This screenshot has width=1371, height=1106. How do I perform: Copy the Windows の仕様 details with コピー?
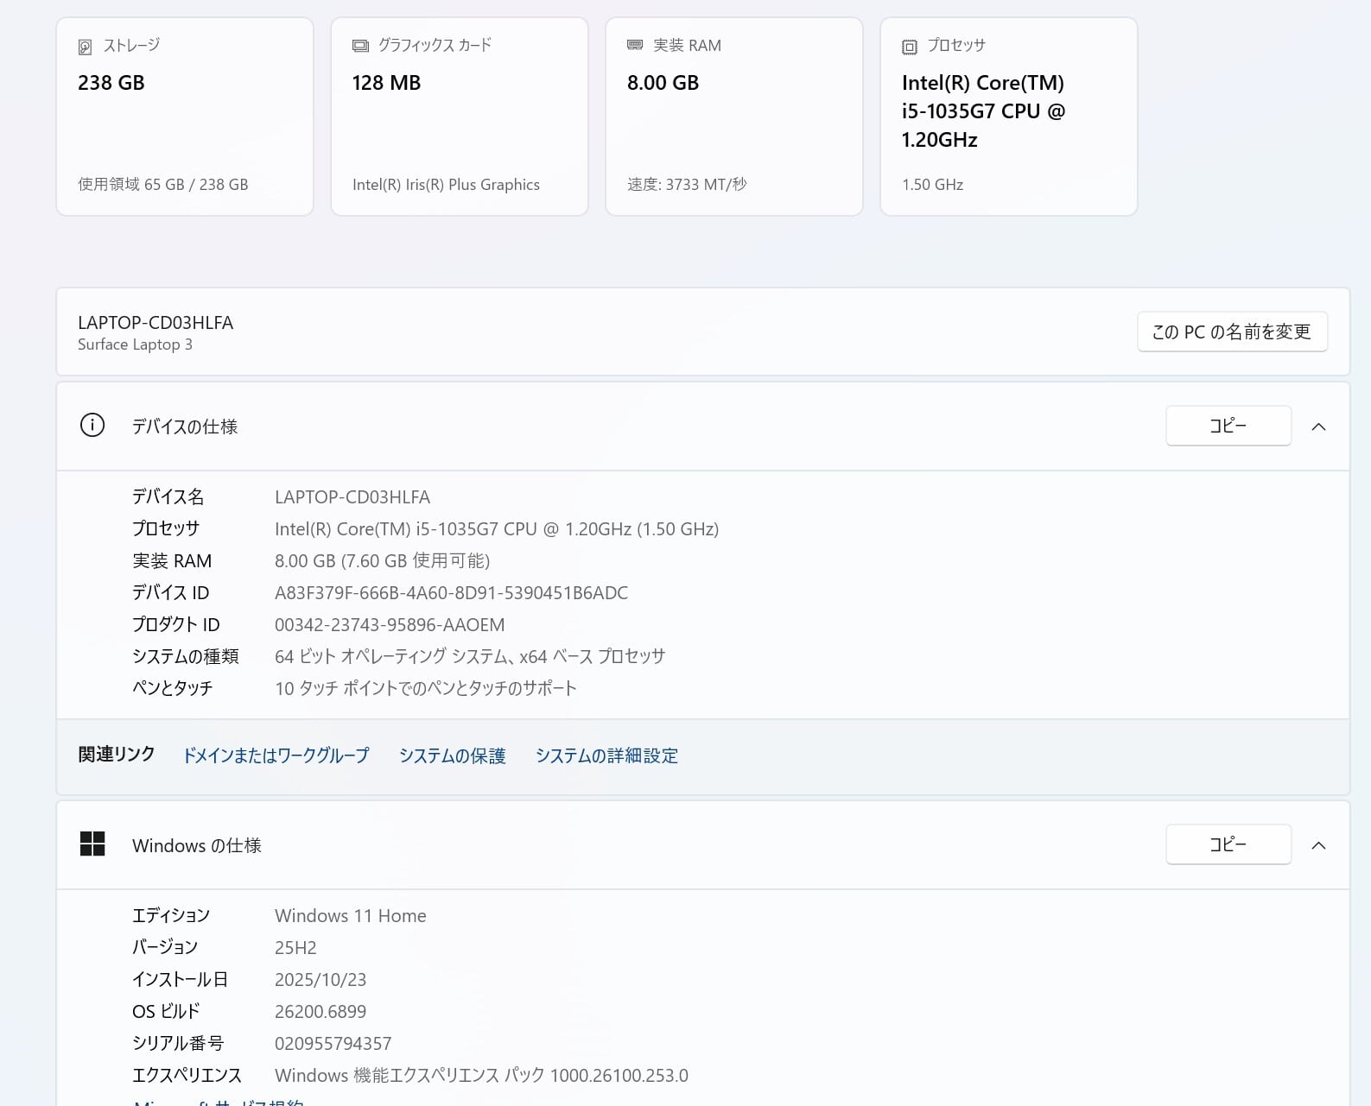click(x=1228, y=844)
